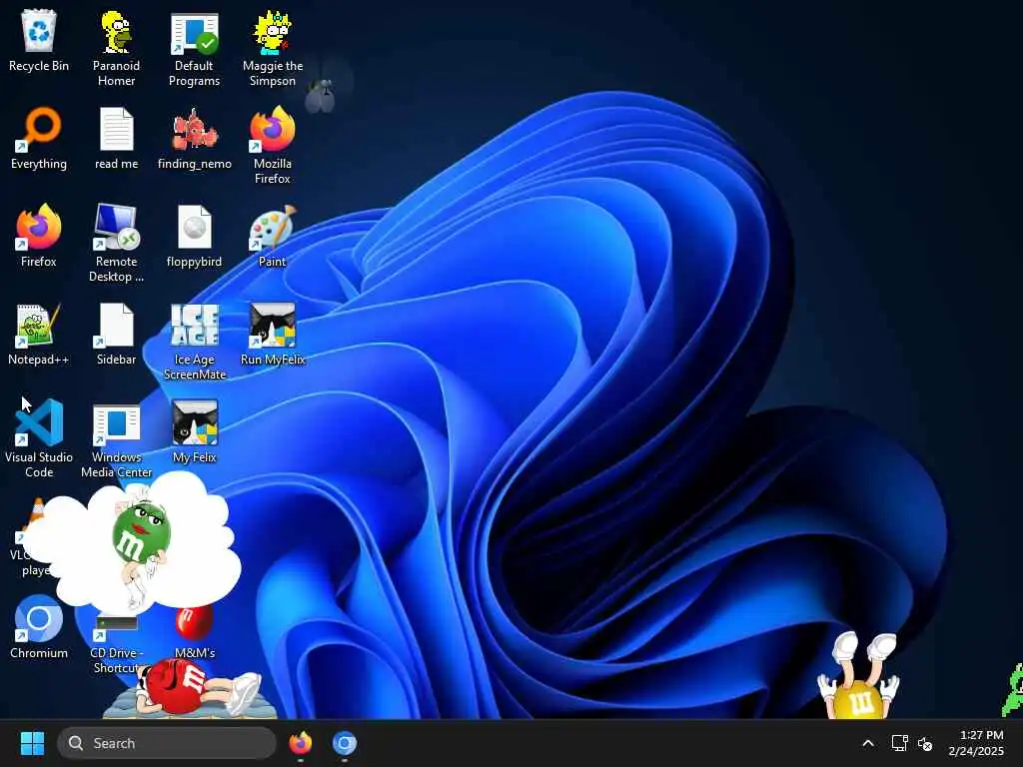The height and width of the screenshot is (767, 1023).
Task: Open Firefox from the taskbar
Action: 300,743
